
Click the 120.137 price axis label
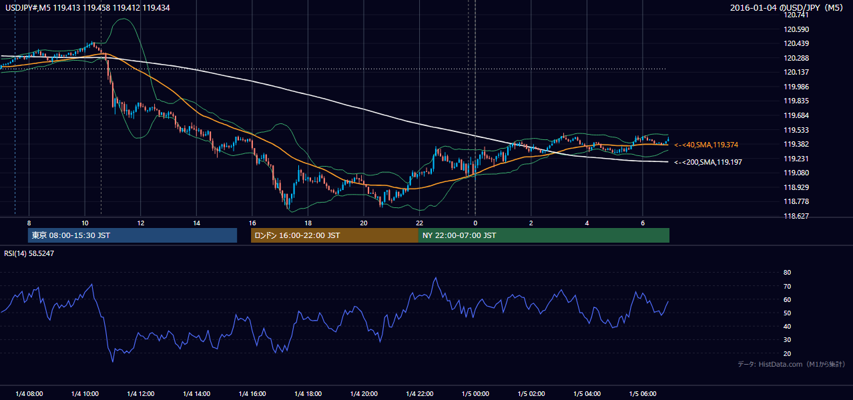[x=797, y=72]
